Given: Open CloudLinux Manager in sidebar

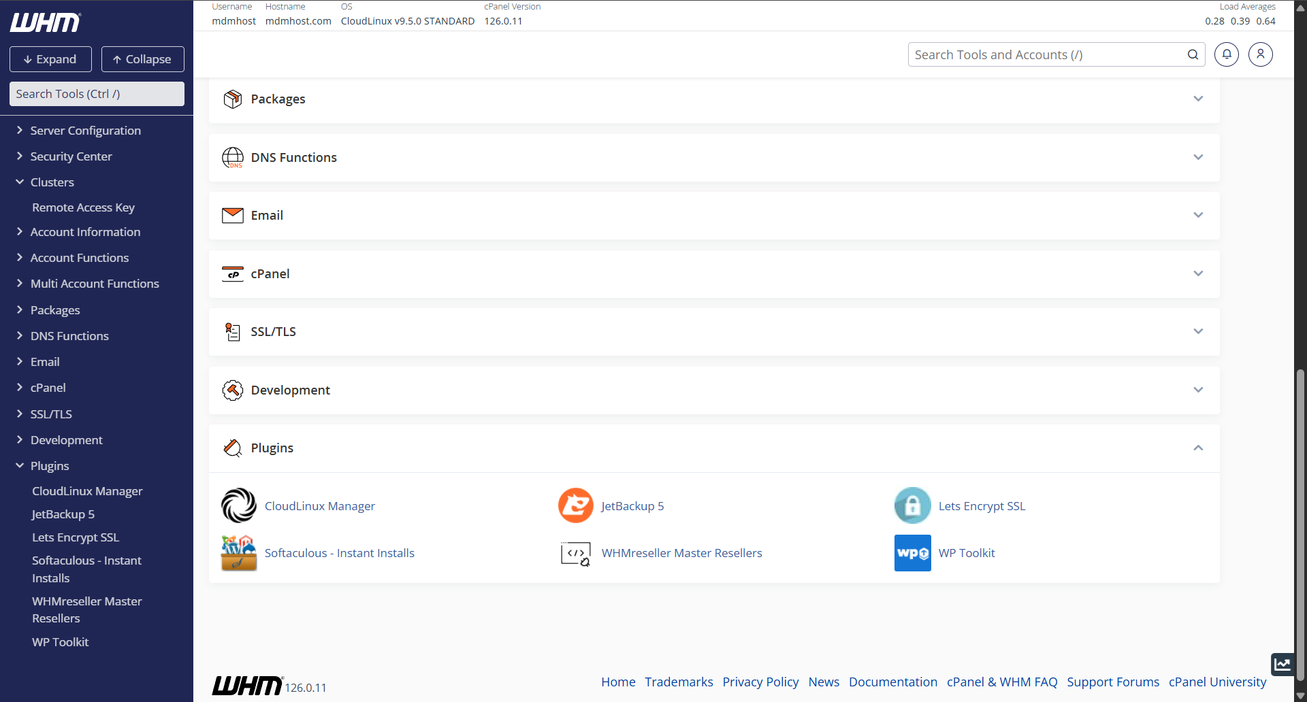Looking at the screenshot, I should point(87,491).
